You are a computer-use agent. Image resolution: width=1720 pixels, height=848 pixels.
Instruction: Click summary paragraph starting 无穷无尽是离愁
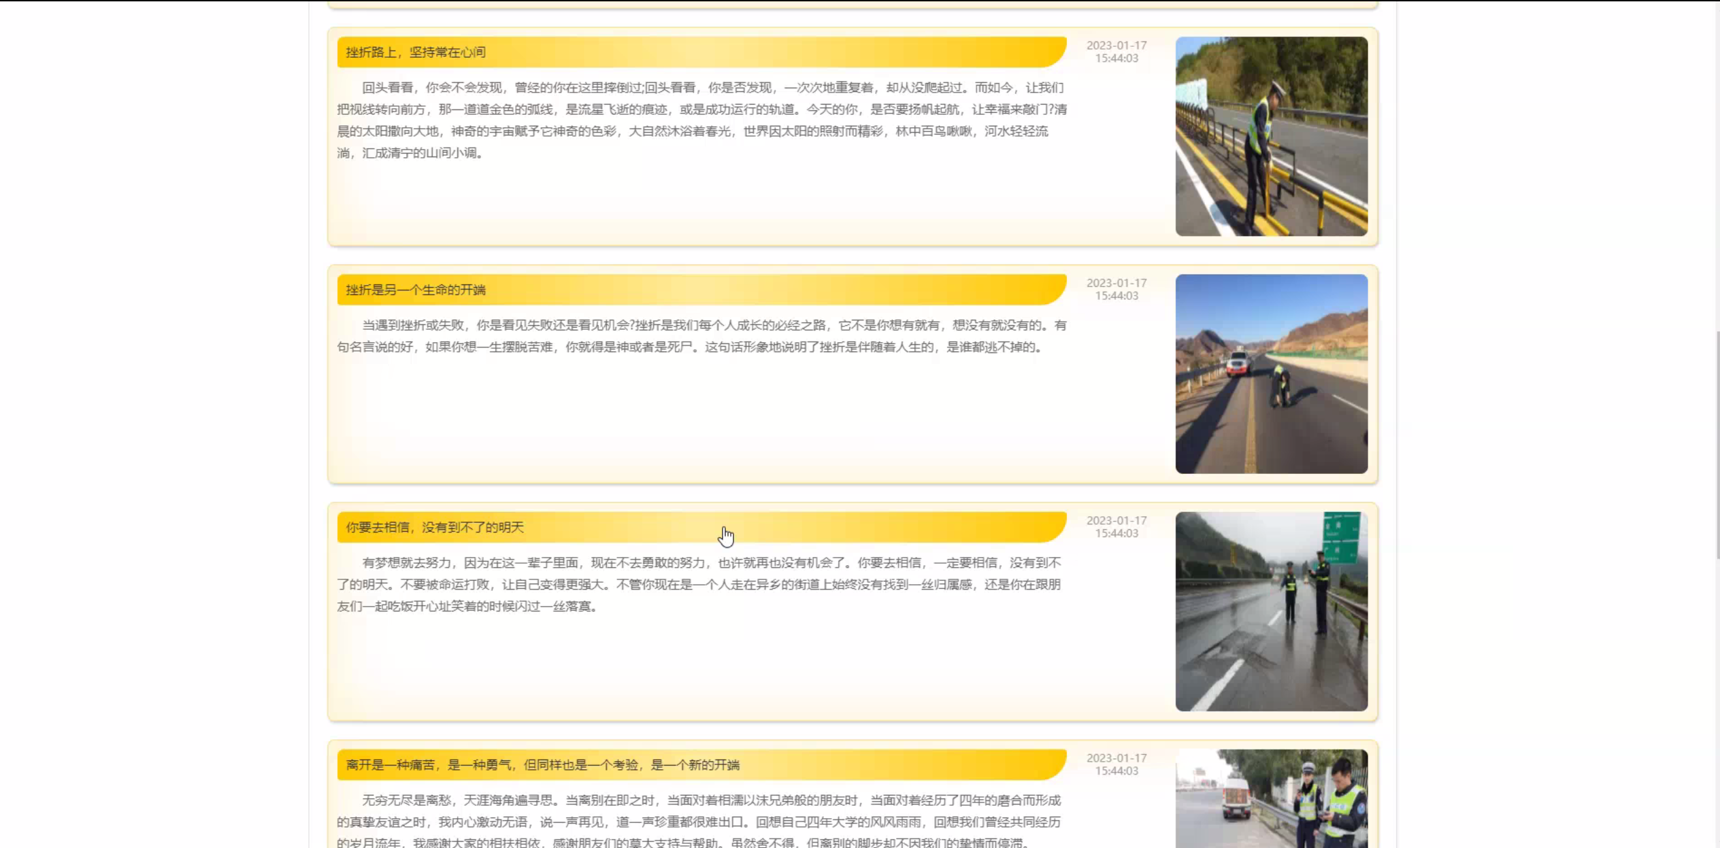point(701,821)
